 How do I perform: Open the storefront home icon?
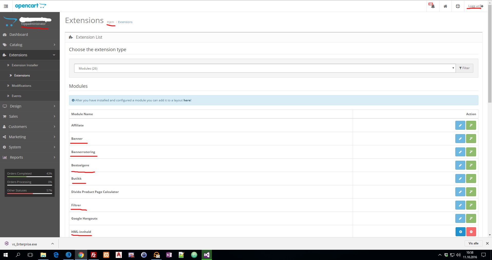445,6
